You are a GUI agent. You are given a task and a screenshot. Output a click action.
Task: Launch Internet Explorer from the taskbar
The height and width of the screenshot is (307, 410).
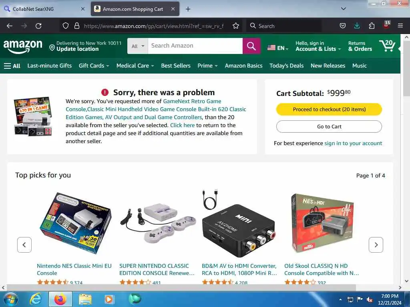tap(36, 299)
